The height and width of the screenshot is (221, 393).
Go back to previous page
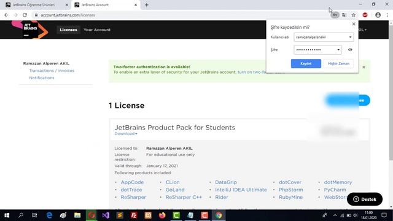coord(6,15)
